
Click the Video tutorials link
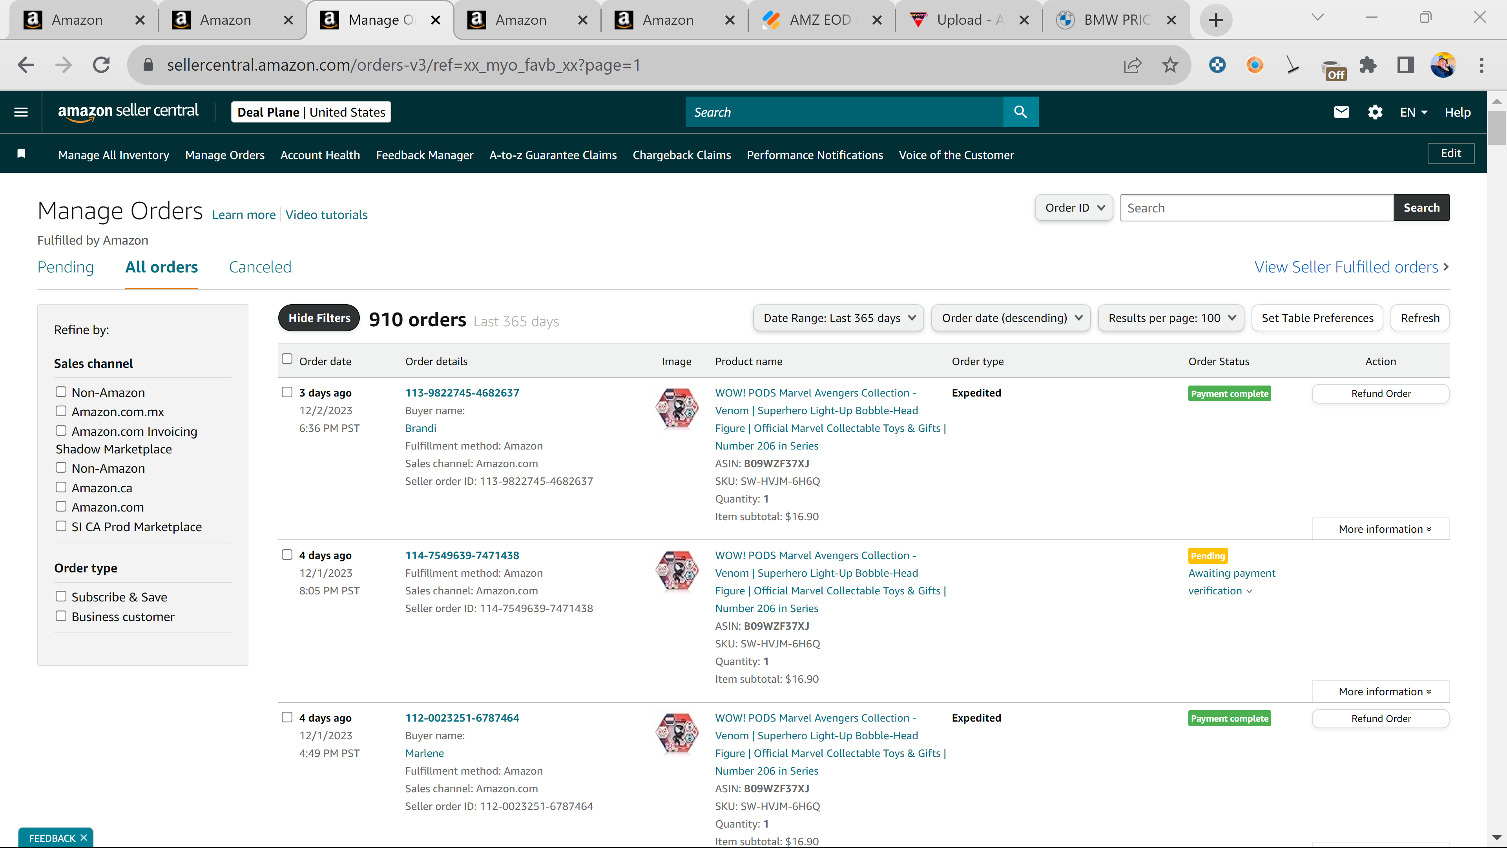click(327, 215)
